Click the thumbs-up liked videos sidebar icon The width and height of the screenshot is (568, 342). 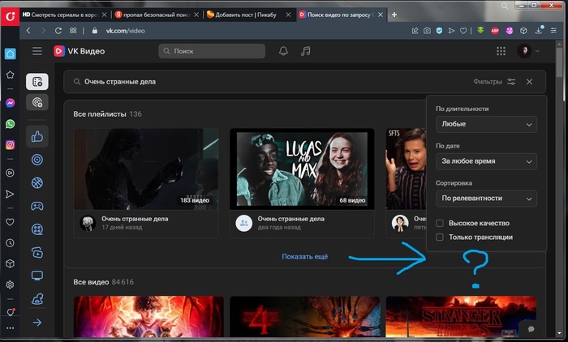(37, 137)
